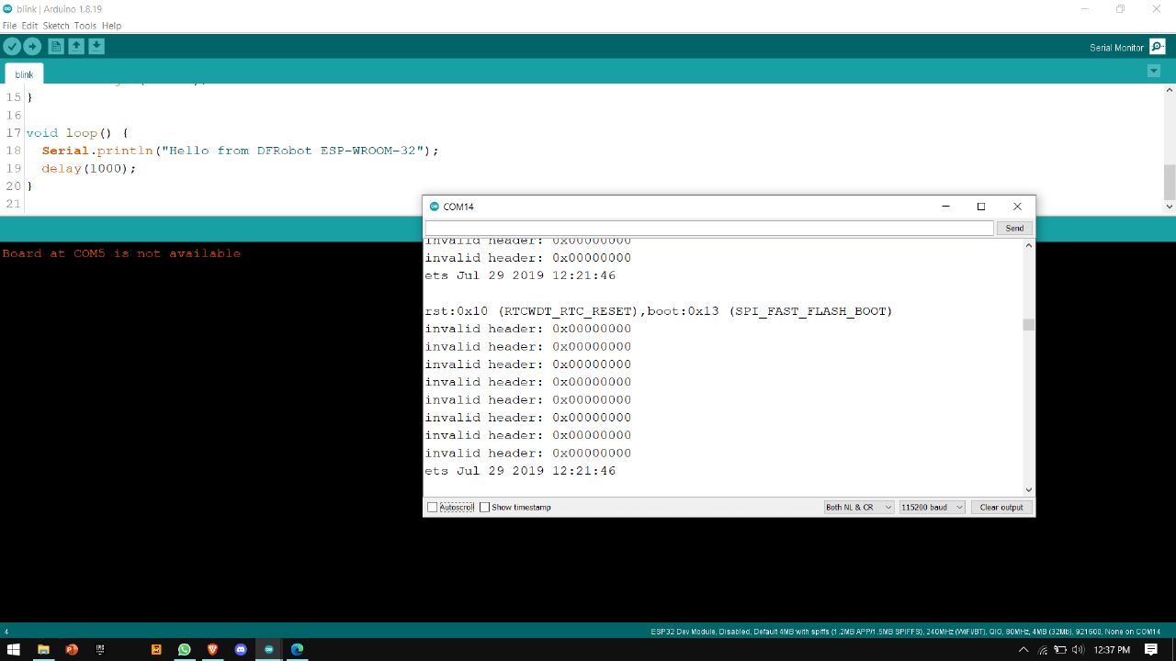This screenshot has height=661, width=1176.
Task: Open the Help menu
Action: (111, 26)
